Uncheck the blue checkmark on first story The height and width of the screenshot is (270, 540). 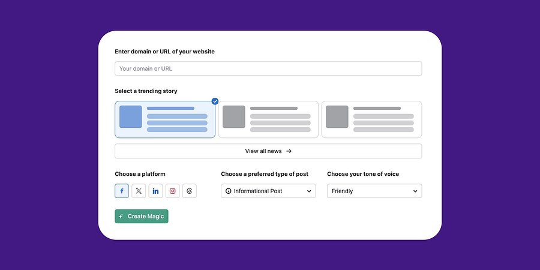point(215,101)
